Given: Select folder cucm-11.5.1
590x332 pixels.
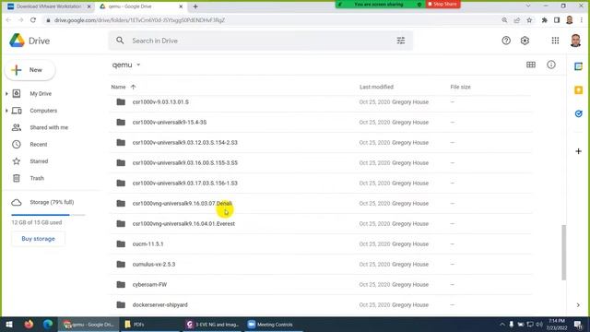Looking at the screenshot, I should 322,244.
